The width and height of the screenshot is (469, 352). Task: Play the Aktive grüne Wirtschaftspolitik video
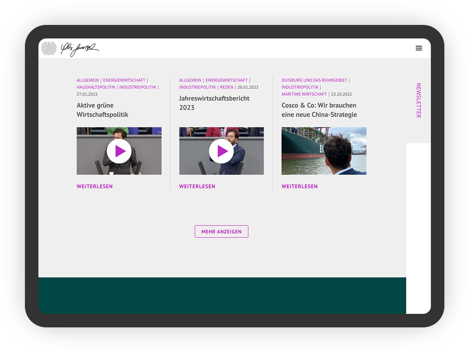119,151
